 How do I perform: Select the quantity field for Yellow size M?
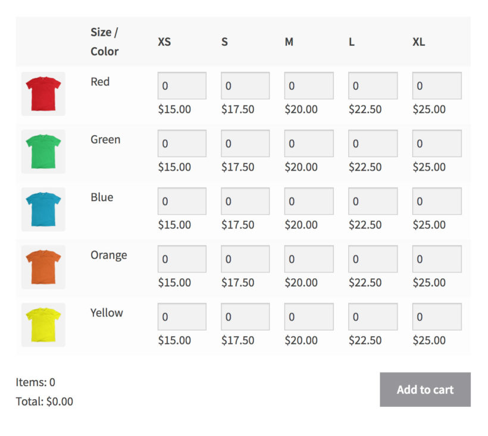pyautogui.click(x=309, y=316)
